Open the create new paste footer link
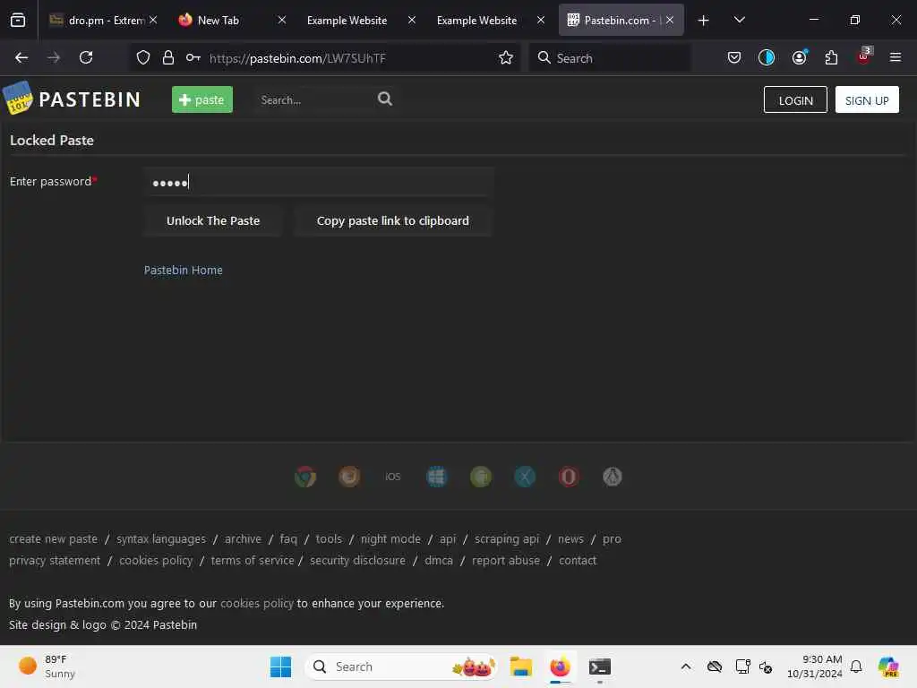This screenshot has height=688, width=917. (x=53, y=538)
